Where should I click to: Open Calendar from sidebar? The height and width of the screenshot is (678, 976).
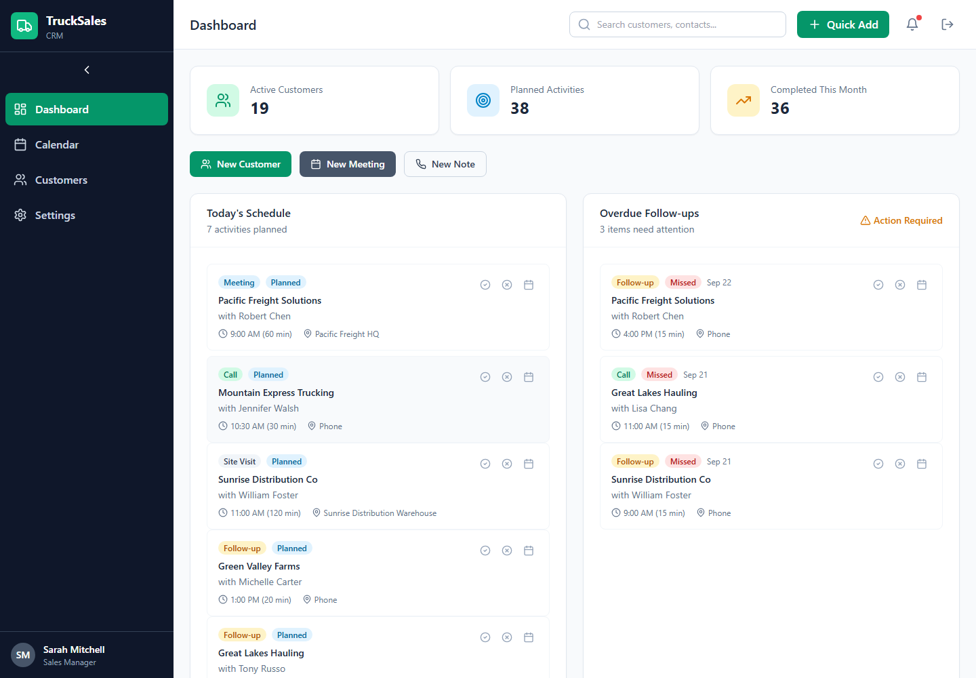[x=87, y=144]
